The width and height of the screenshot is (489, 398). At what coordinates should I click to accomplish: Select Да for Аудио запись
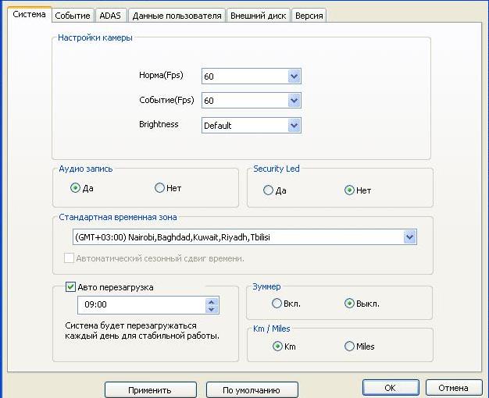coord(75,188)
